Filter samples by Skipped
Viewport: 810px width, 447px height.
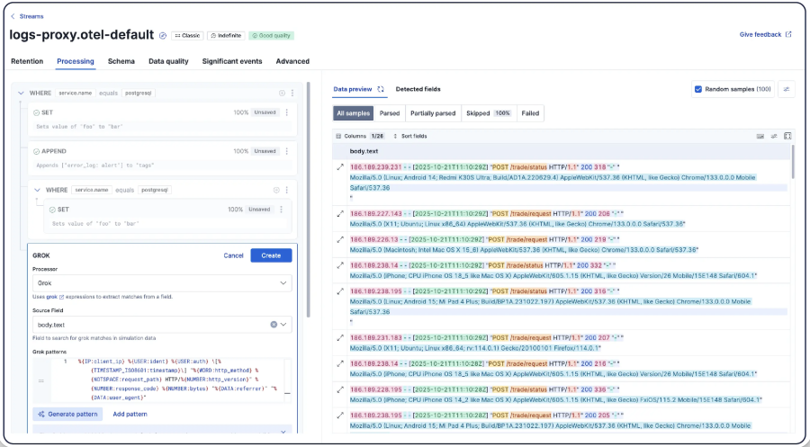pos(488,113)
